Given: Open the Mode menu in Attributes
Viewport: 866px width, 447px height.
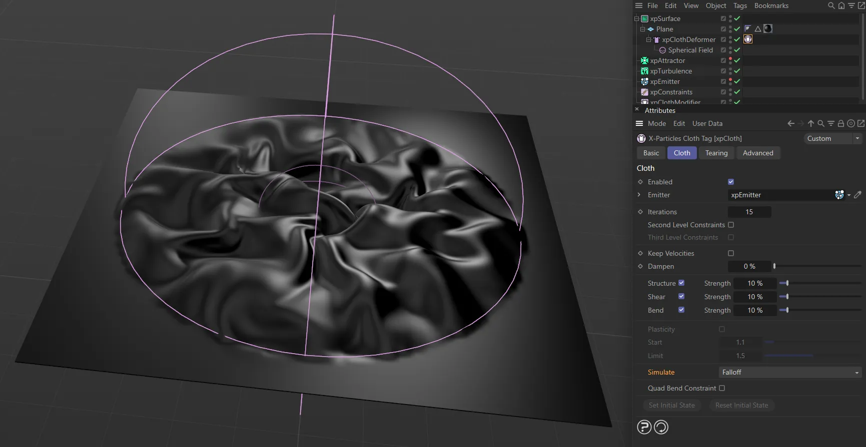Looking at the screenshot, I should click(657, 123).
